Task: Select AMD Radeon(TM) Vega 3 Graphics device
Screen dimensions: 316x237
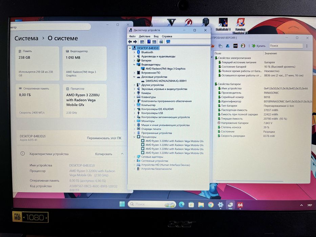Action: (x=165, y=69)
